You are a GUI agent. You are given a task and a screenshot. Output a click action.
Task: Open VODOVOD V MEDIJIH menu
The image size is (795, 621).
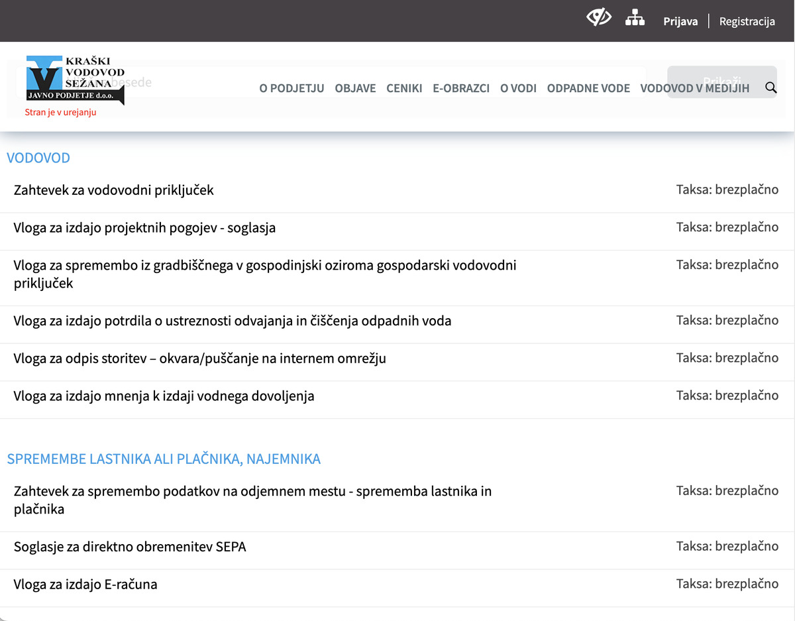[x=694, y=88]
